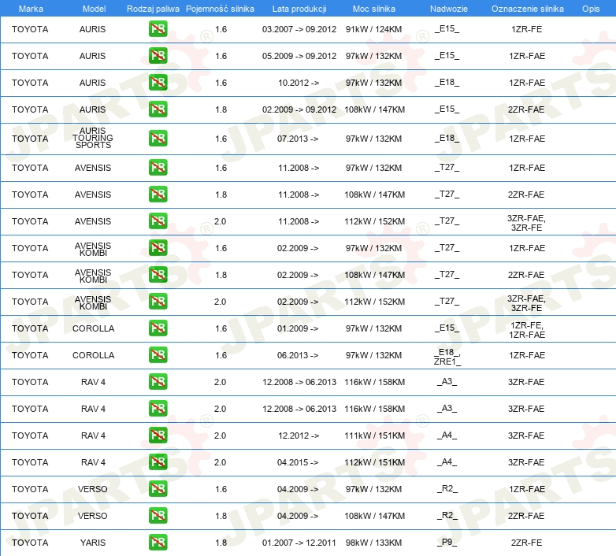Image resolution: width=616 pixels, height=556 pixels.
Task: Click the date 04.2015 -> in RAV 4 row
Action: 298,462
